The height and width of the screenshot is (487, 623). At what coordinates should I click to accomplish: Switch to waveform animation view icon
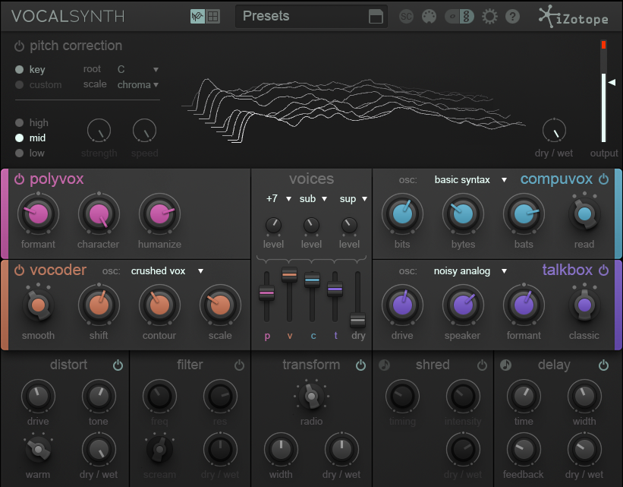(x=197, y=16)
